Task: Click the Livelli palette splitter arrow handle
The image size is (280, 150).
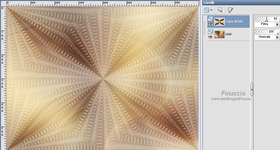Action: click(x=252, y=89)
